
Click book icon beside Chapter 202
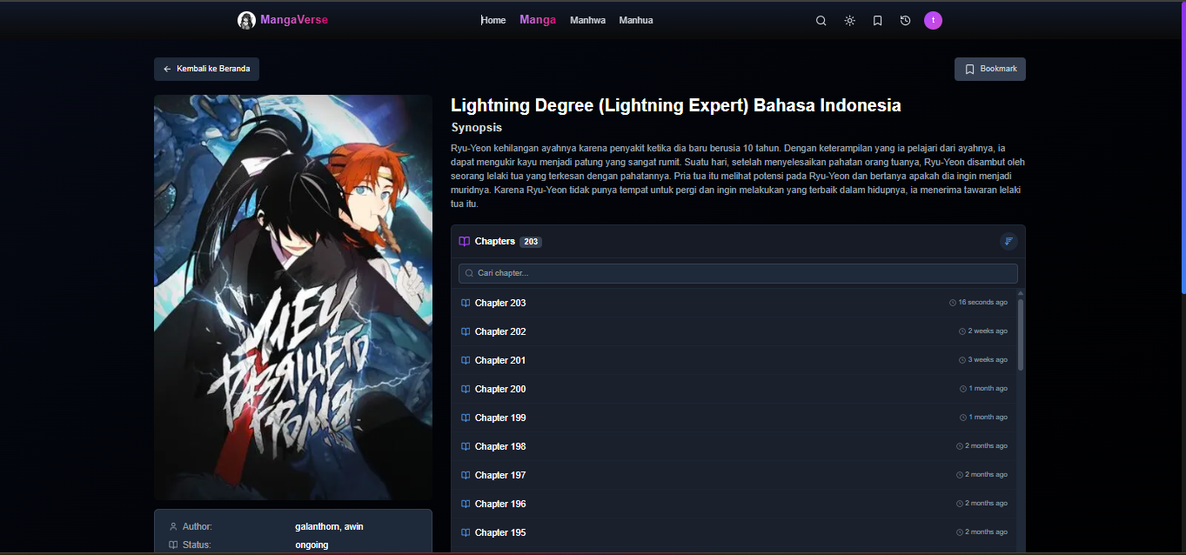tap(466, 331)
